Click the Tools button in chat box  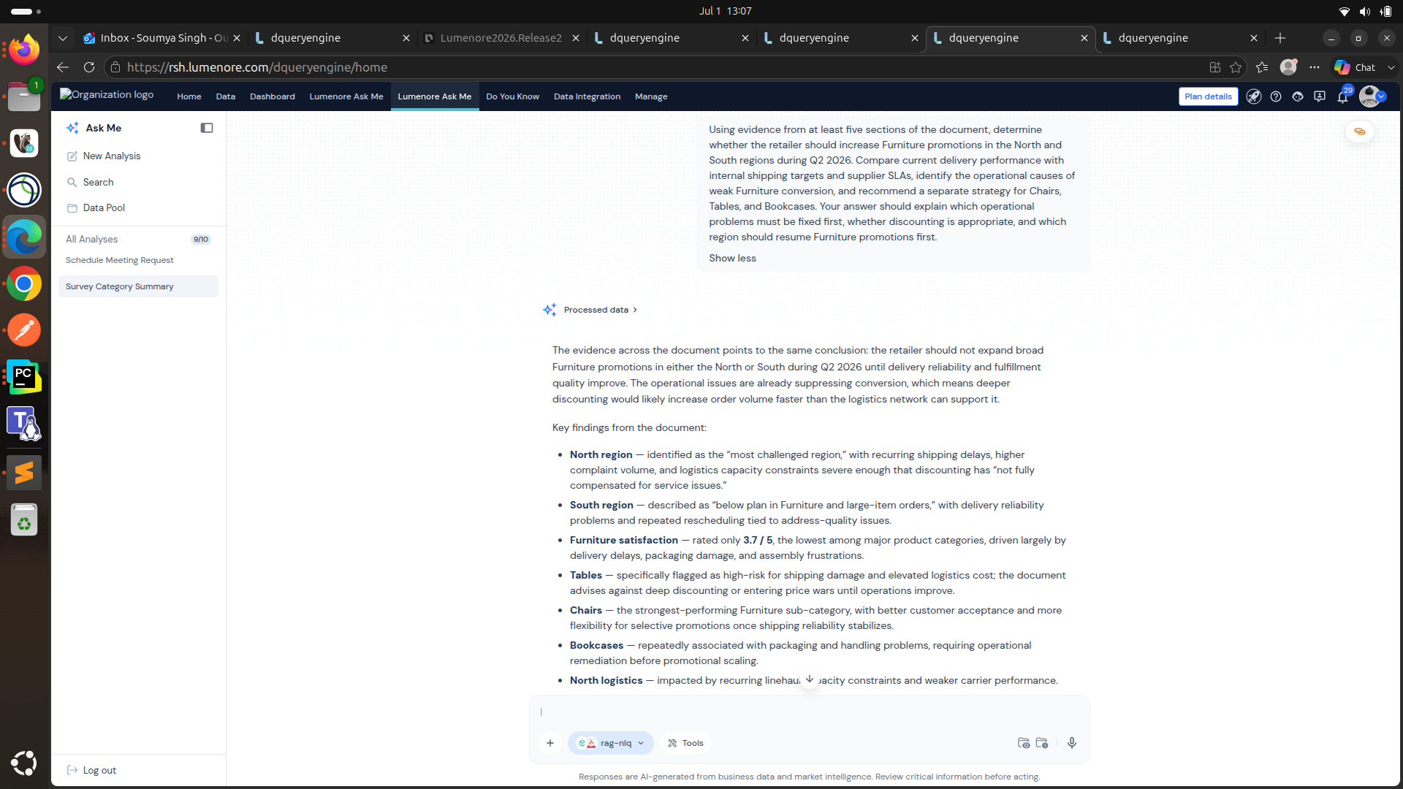pyautogui.click(x=685, y=743)
